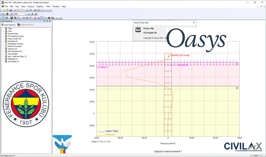
Task: Create a new file from the toolbar
Action: click(4, 10)
